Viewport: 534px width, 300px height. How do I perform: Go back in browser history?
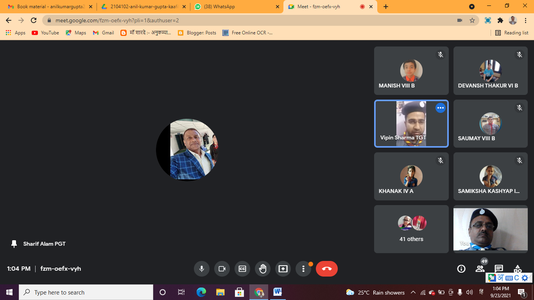click(x=9, y=20)
